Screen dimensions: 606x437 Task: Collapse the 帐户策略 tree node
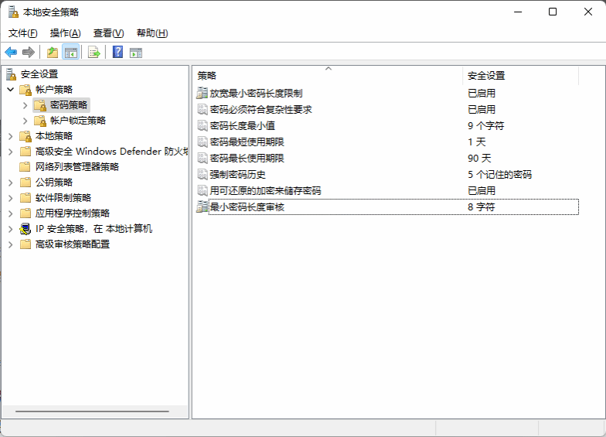(x=10, y=90)
